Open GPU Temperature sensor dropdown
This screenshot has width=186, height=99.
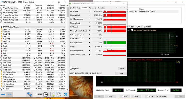(x=90, y=19)
